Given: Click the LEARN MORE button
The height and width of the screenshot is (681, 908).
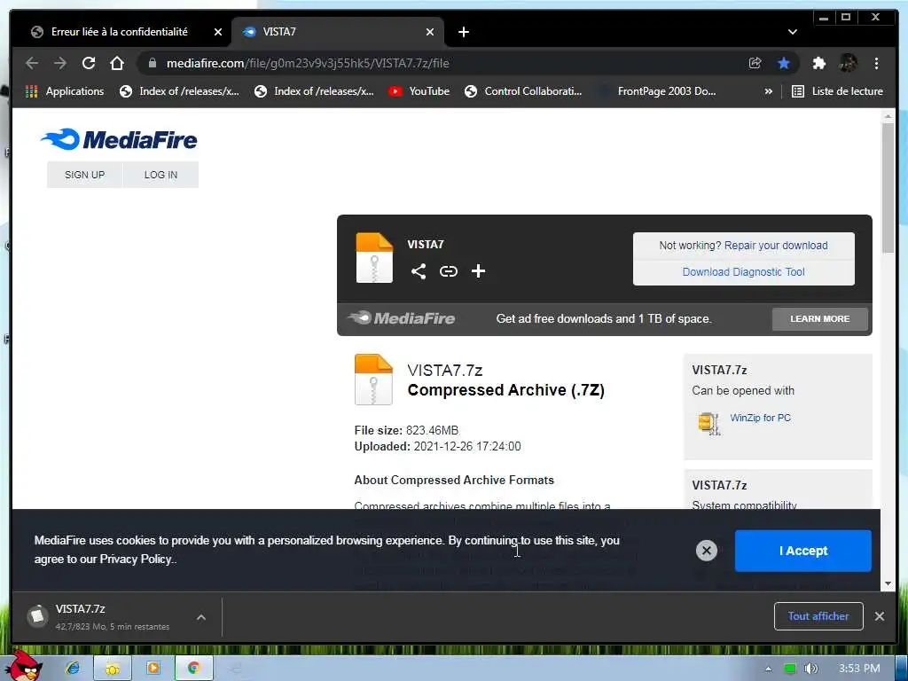Looking at the screenshot, I should 820,319.
